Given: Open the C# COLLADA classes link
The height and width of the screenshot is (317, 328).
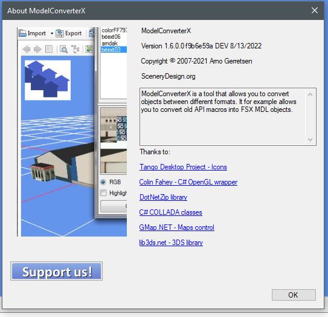Looking at the screenshot, I should [x=170, y=212].
